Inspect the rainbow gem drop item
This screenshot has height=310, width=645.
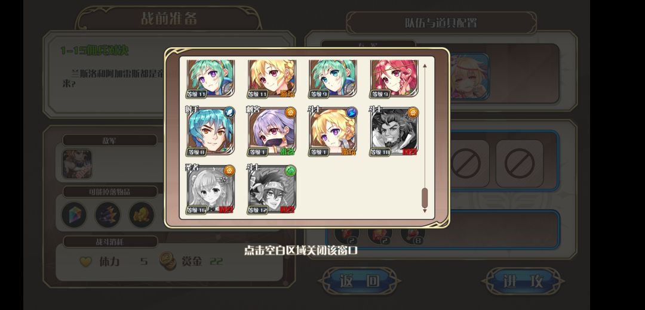(74, 215)
